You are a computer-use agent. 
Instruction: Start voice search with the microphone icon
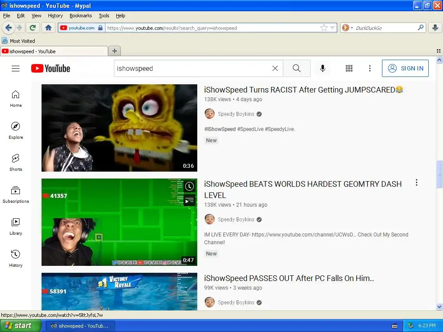click(323, 68)
